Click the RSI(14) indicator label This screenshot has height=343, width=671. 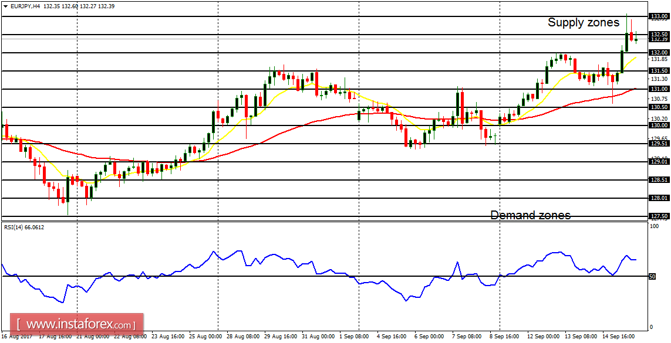23,229
